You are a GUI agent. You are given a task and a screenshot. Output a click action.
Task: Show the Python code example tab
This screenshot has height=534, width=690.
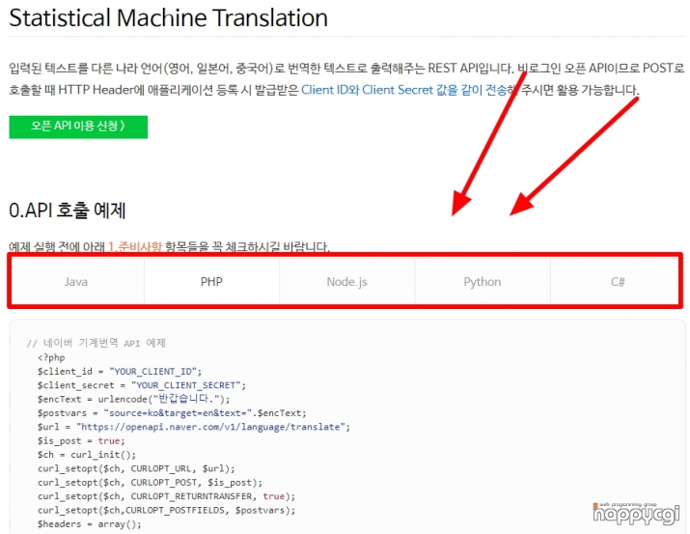coord(483,282)
